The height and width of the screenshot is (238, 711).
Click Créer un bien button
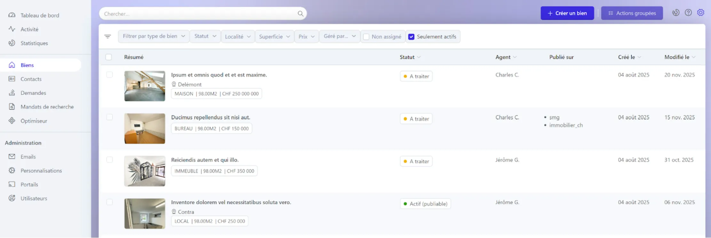click(567, 13)
